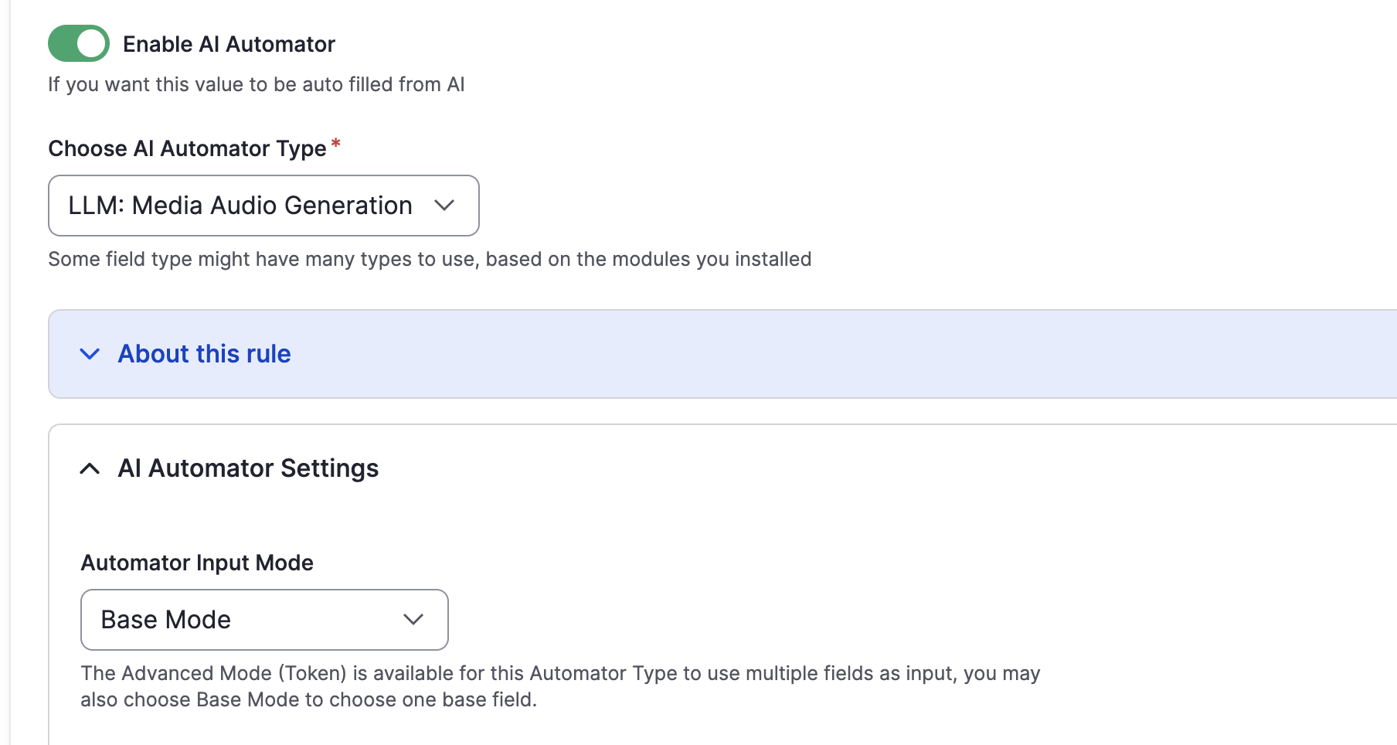Open the LLM: Media Audio Generation dropdown
This screenshot has width=1397, height=745.
click(263, 206)
